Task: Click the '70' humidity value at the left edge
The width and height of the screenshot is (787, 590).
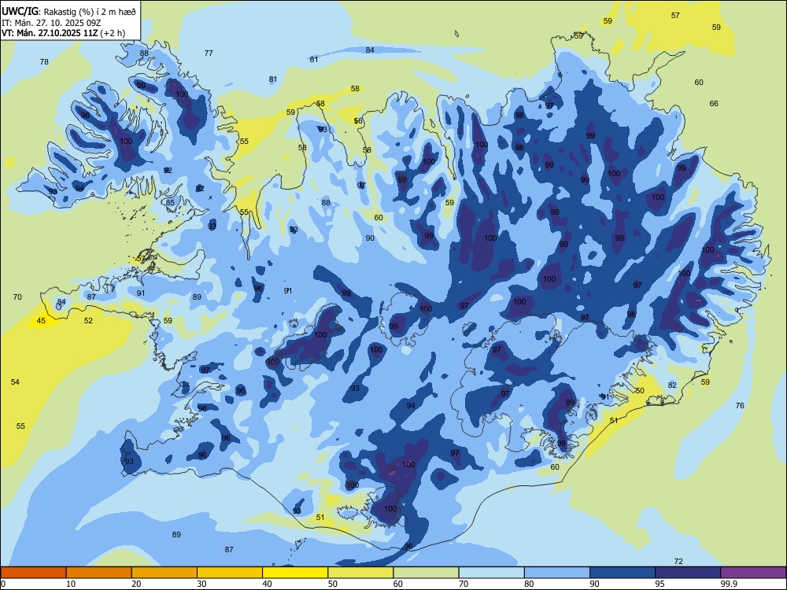Action: point(17,297)
